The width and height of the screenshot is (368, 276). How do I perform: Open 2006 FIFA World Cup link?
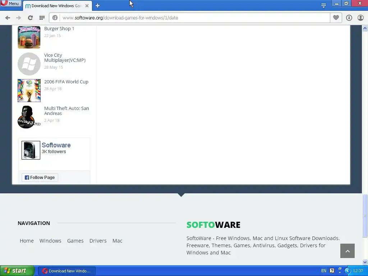tap(66, 82)
